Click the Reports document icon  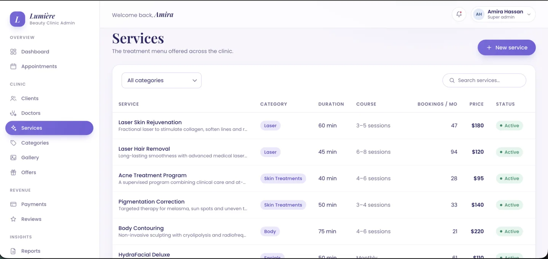13,251
